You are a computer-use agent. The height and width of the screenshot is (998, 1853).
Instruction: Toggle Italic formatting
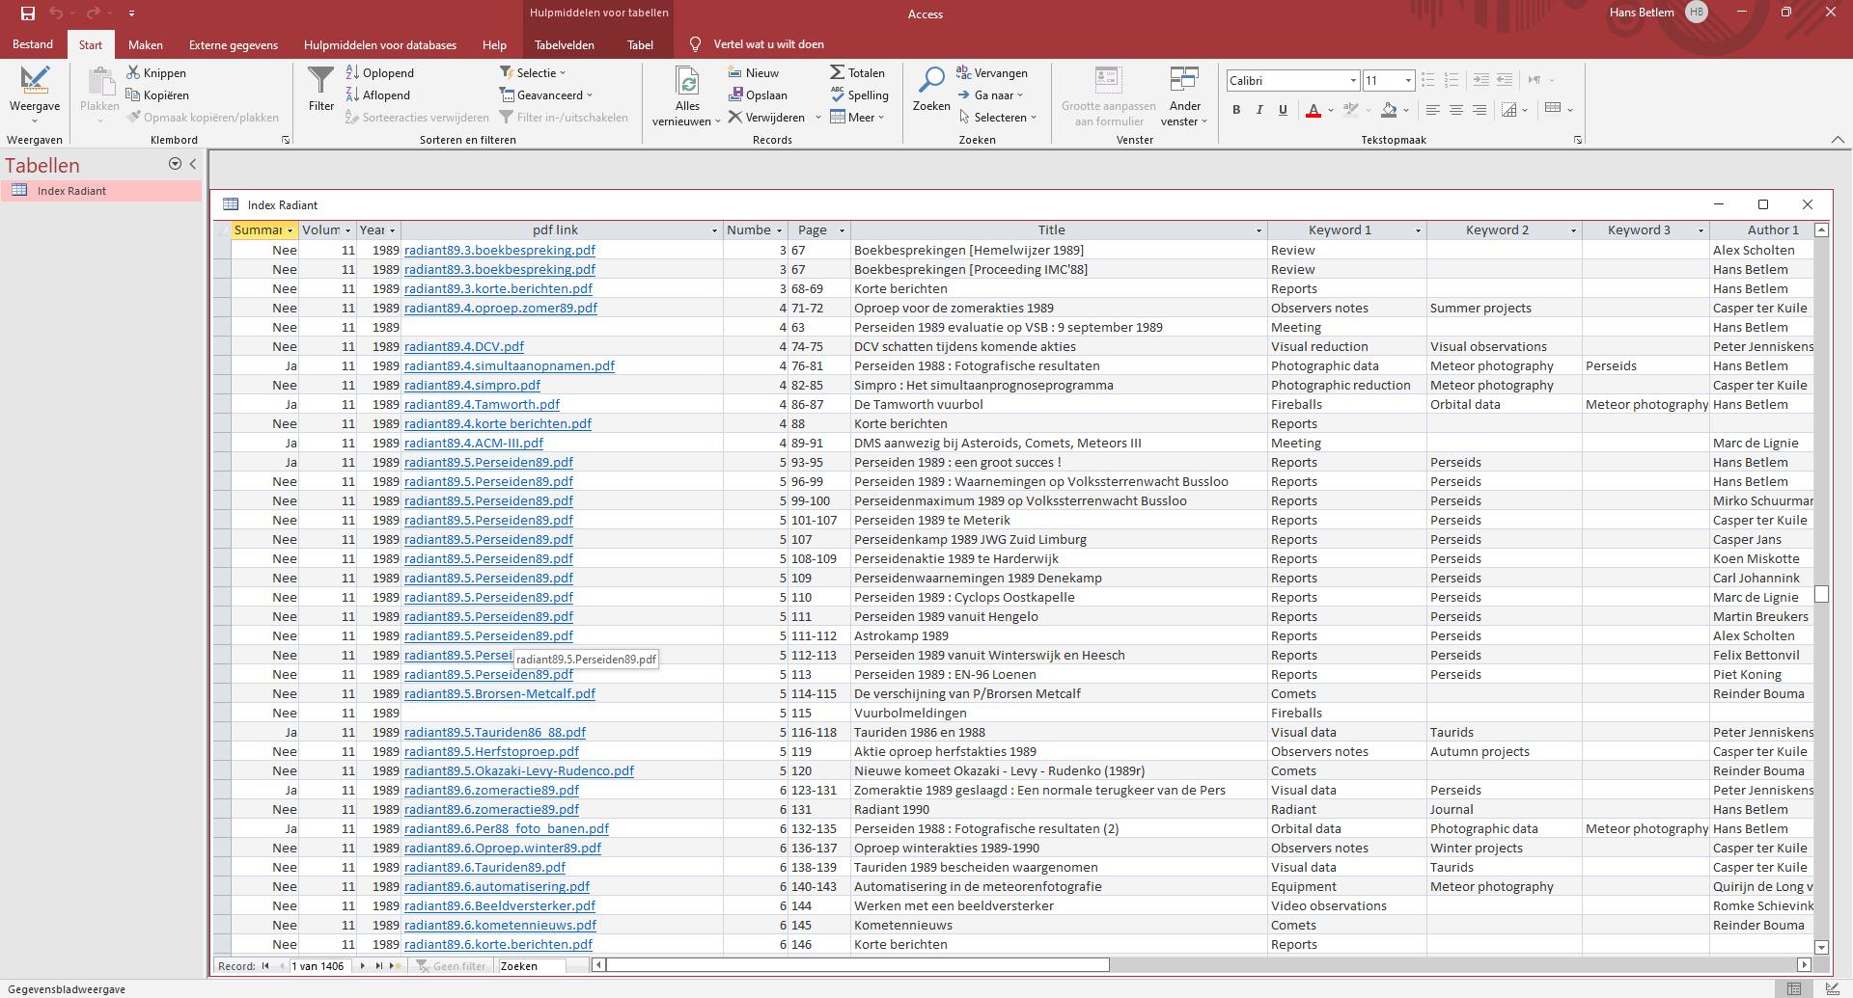click(x=1259, y=110)
